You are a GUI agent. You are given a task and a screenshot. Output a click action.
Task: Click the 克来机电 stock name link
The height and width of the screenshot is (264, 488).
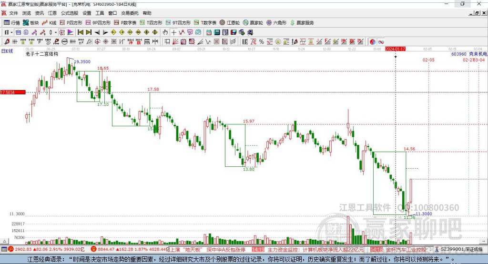click(478, 54)
